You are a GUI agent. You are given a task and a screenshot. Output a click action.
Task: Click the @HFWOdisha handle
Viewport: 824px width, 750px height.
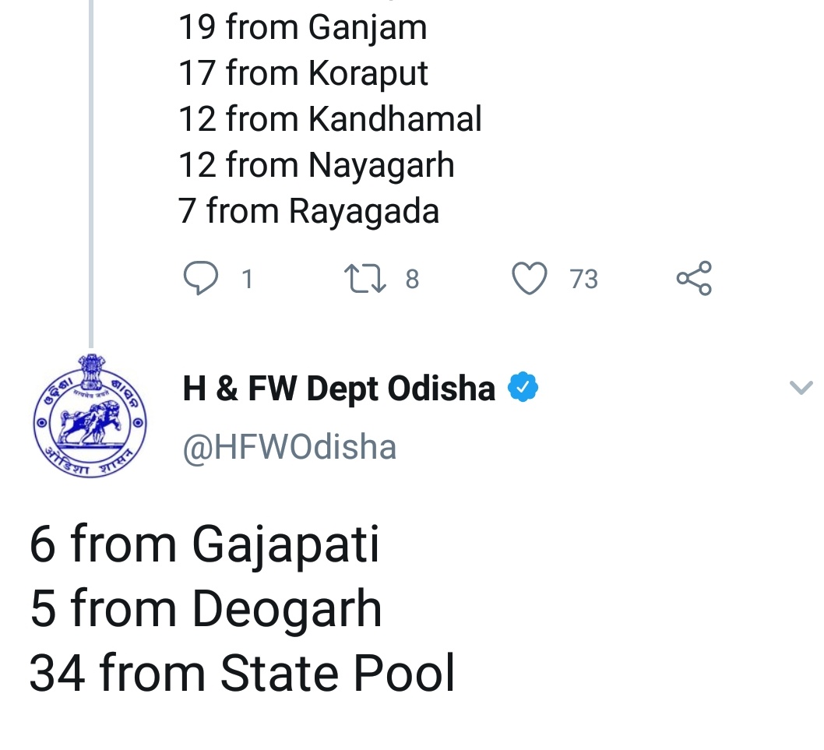[x=290, y=447]
